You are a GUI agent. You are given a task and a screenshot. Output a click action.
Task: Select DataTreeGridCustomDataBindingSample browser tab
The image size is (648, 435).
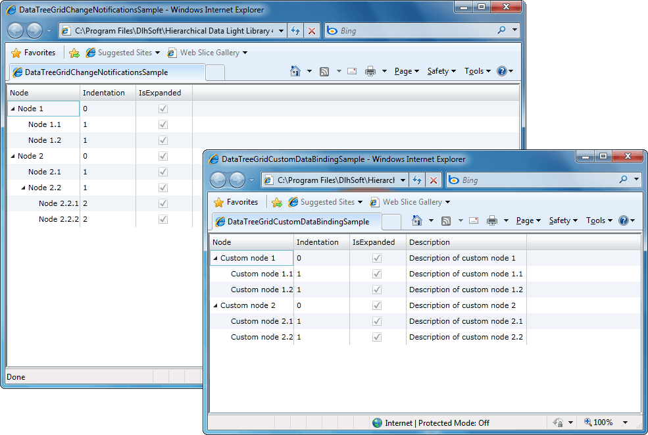pyautogui.click(x=296, y=222)
